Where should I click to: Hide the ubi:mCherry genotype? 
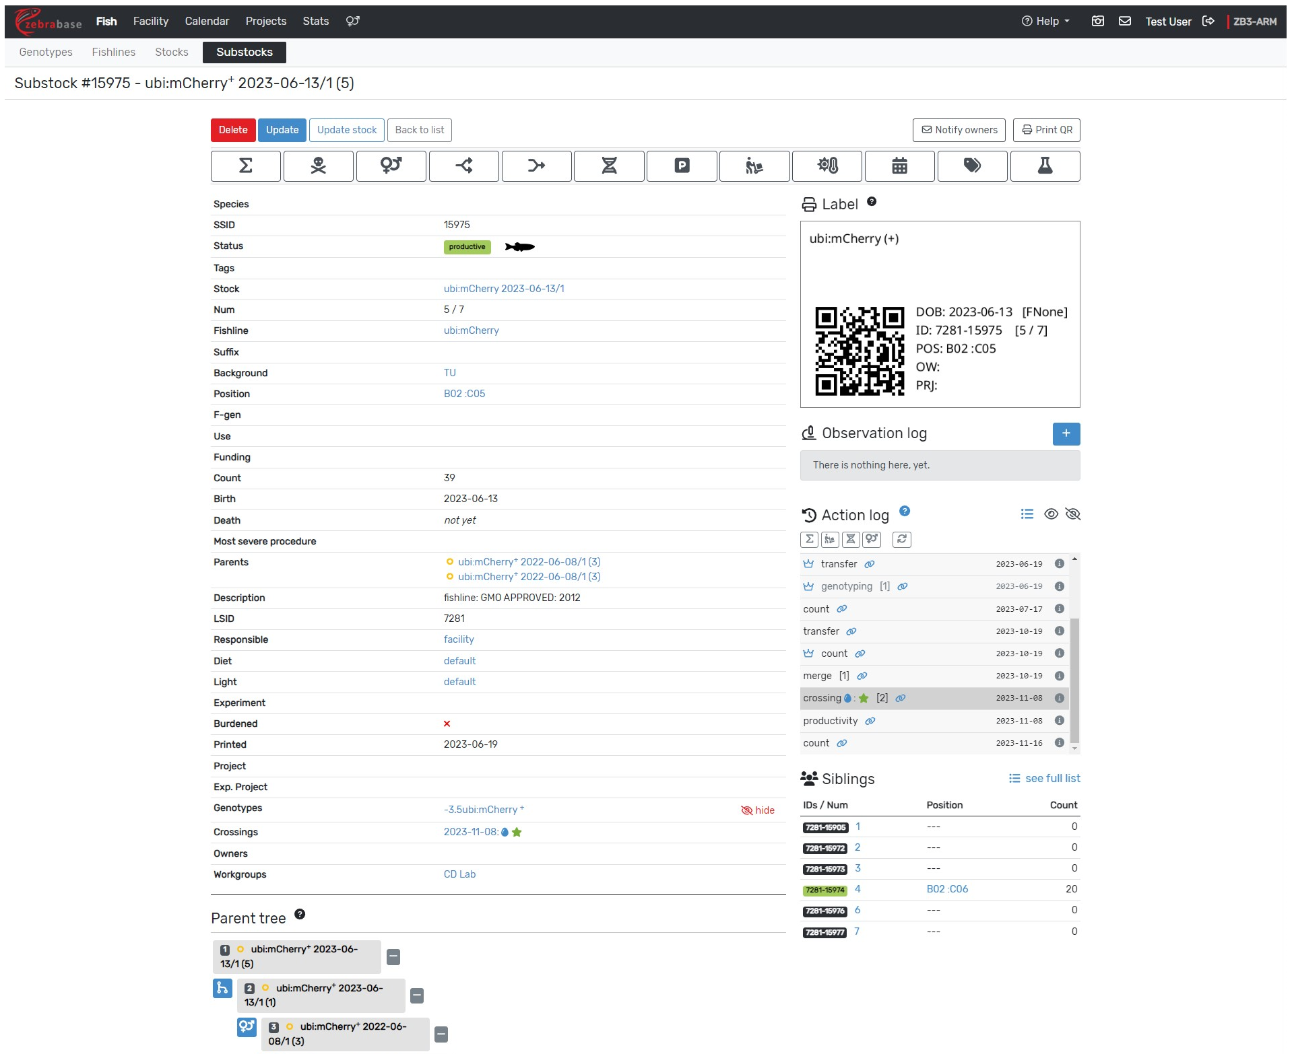[x=758, y=810]
